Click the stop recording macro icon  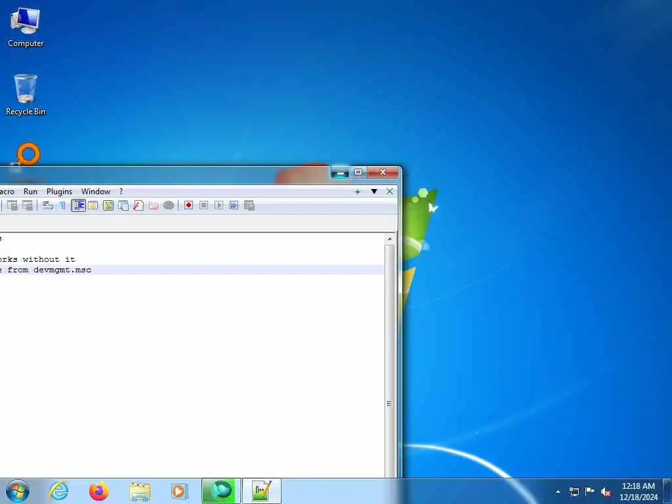(204, 205)
